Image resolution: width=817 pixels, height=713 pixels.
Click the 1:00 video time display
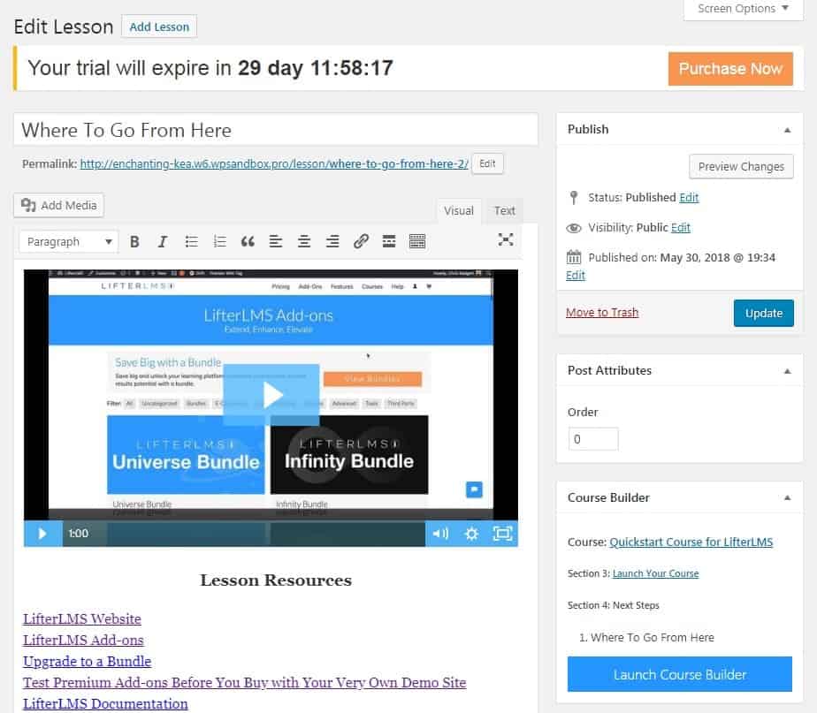[78, 534]
